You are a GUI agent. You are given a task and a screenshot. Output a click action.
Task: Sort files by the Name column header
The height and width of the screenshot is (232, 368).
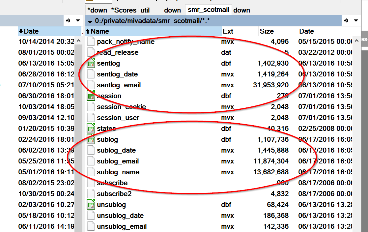[100, 31]
